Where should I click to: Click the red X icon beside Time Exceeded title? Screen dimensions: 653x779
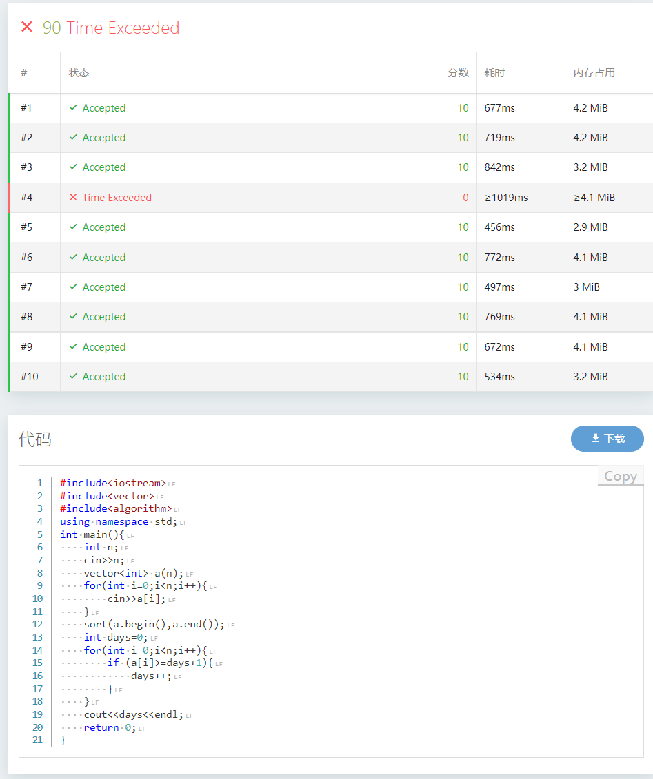tap(27, 27)
